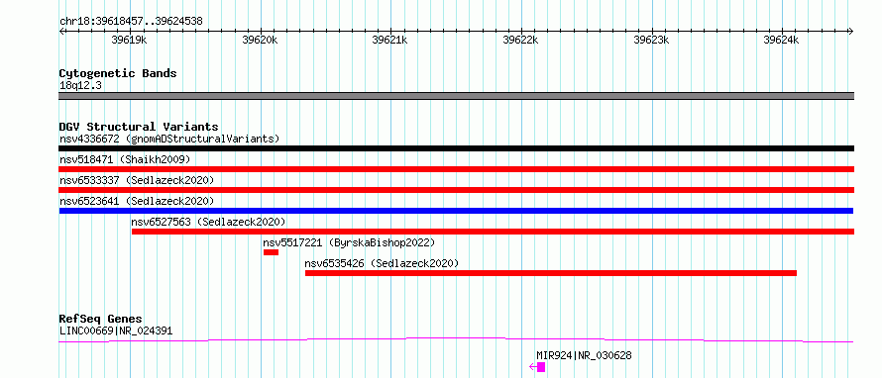Click the DGV Structural Variants track title
The width and height of the screenshot is (882, 378).
(x=139, y=127)
